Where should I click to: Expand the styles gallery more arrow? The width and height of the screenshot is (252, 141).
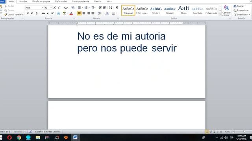click(x=220, y=14)
